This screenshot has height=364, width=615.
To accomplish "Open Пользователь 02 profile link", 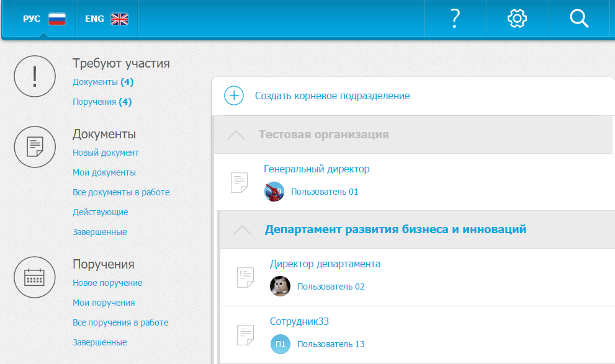I will pyautogui.click(x=331, y=286).
